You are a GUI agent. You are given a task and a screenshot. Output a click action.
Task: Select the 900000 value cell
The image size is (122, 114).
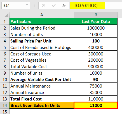(x=96, y=66)
